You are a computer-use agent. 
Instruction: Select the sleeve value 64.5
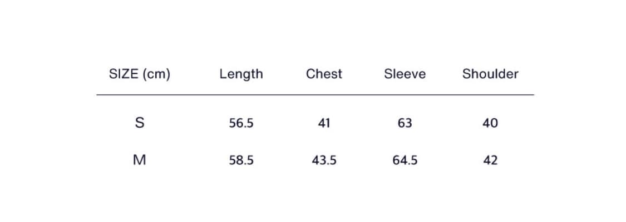point(405,161)
